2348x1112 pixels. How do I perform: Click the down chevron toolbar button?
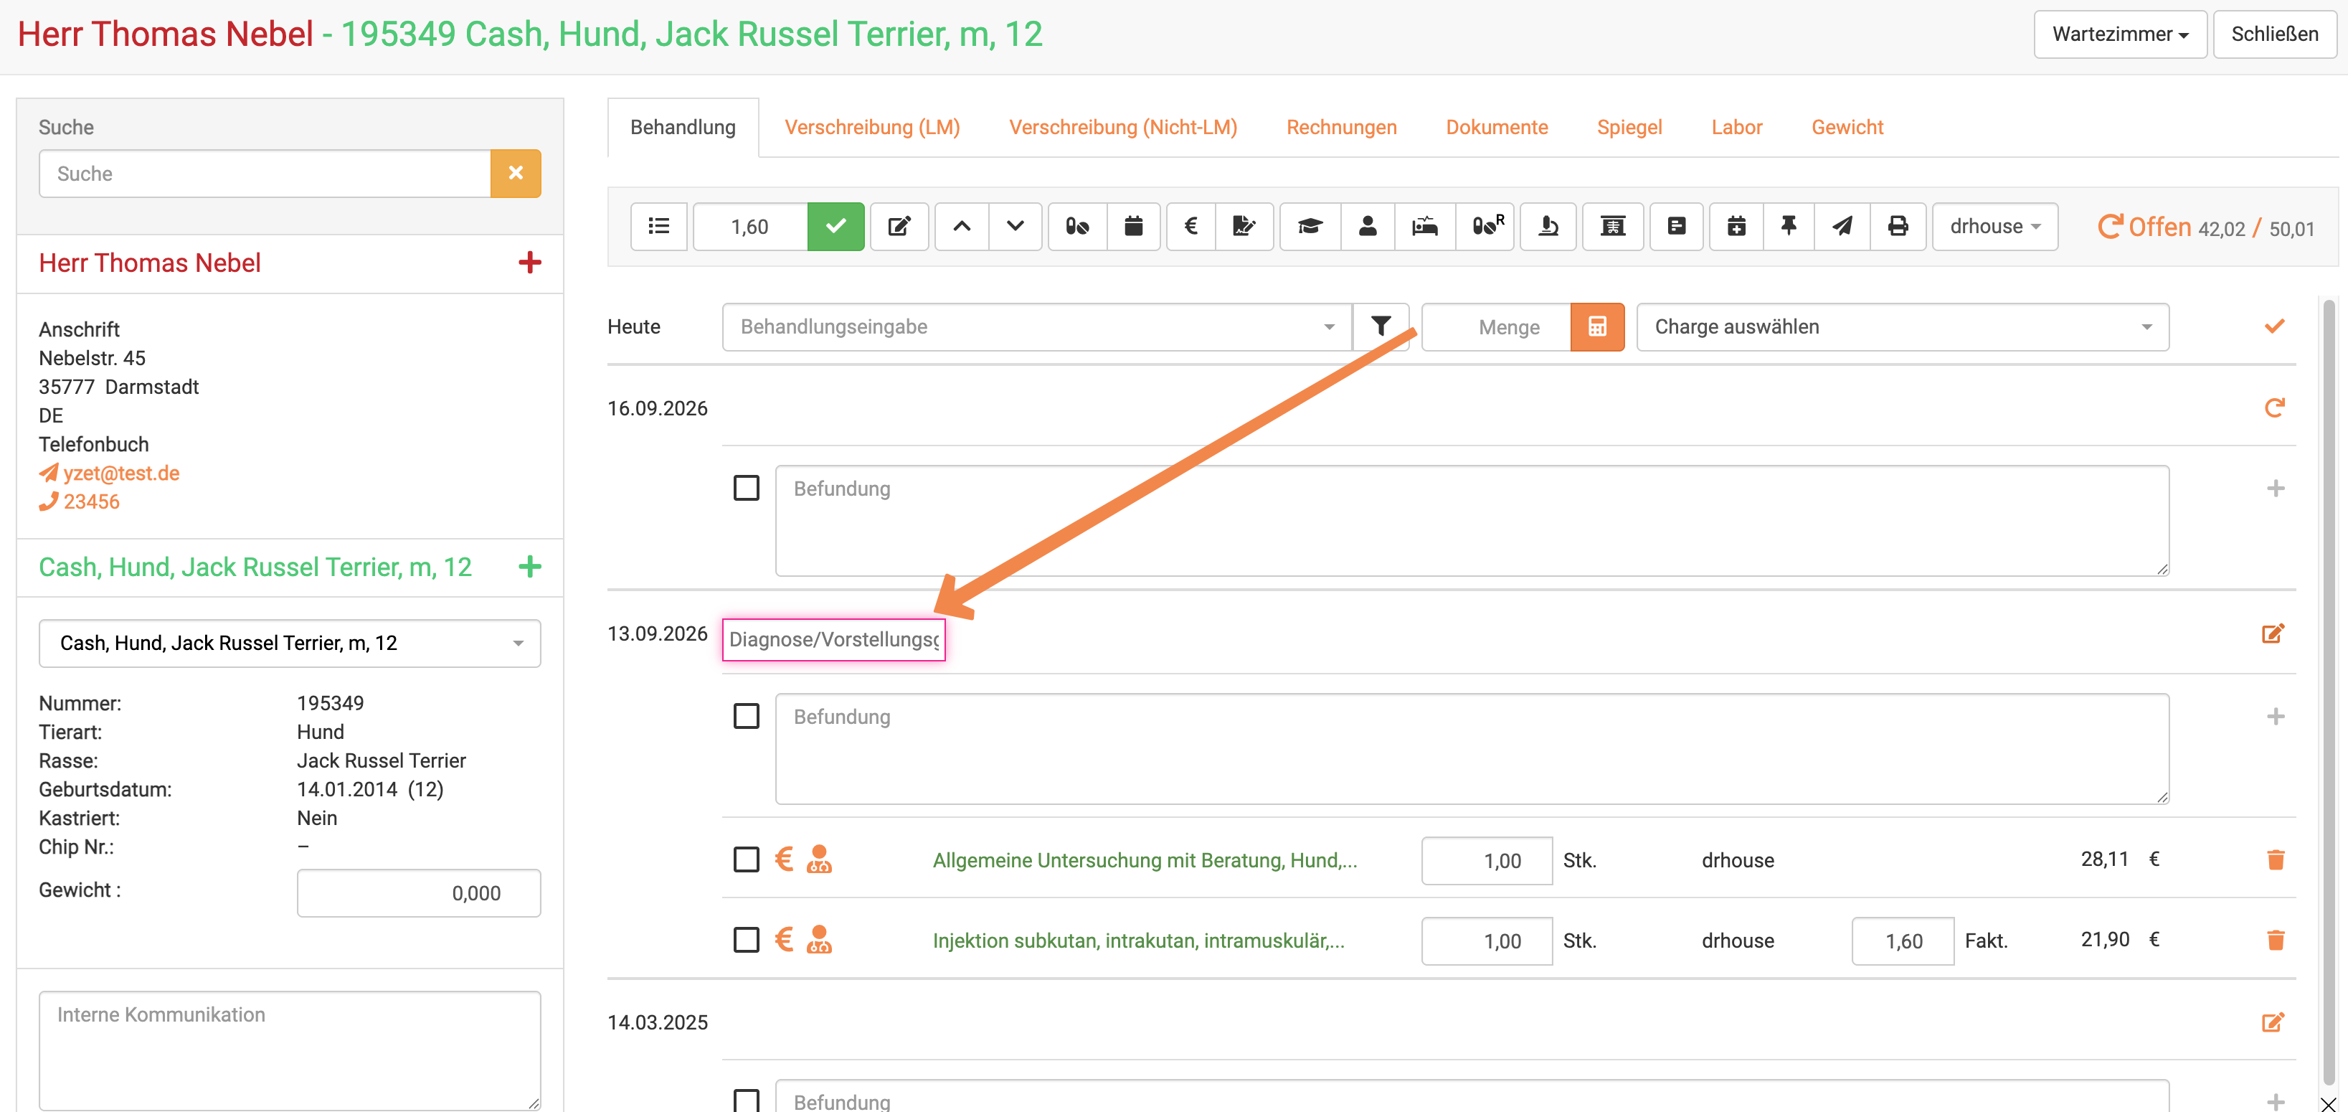click(x=1015, y=226)
